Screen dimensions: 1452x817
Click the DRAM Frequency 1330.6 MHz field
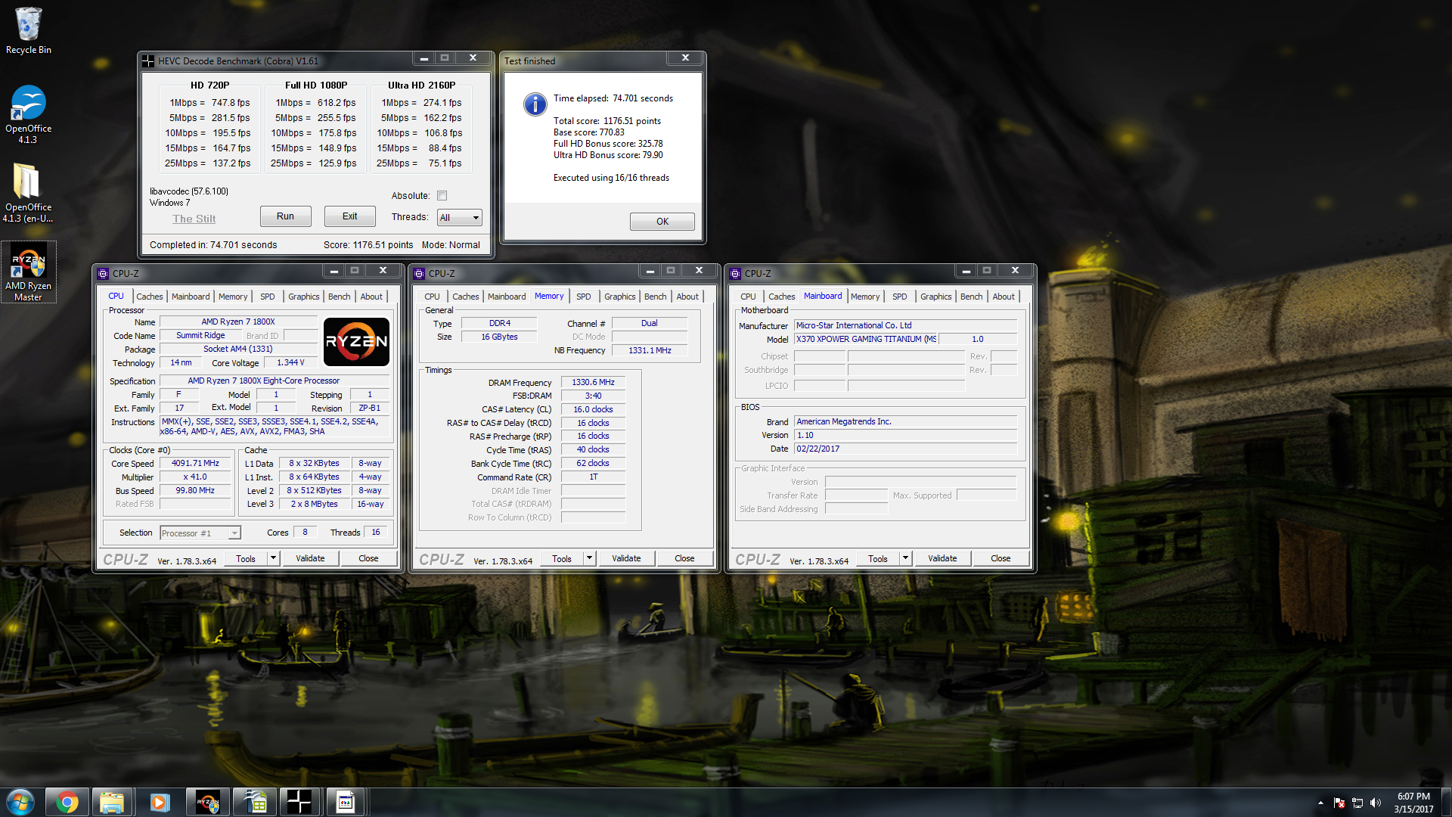[x=594, y=383]
